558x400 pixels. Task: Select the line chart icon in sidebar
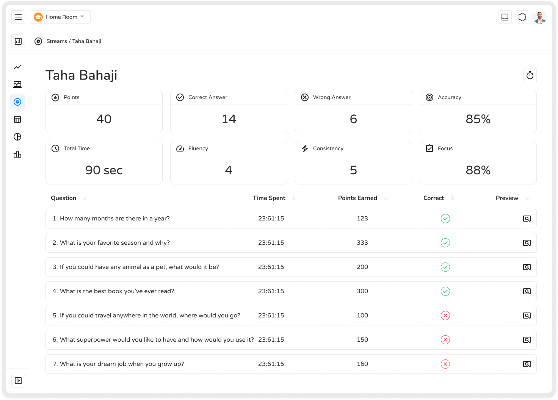coord(17,67)
